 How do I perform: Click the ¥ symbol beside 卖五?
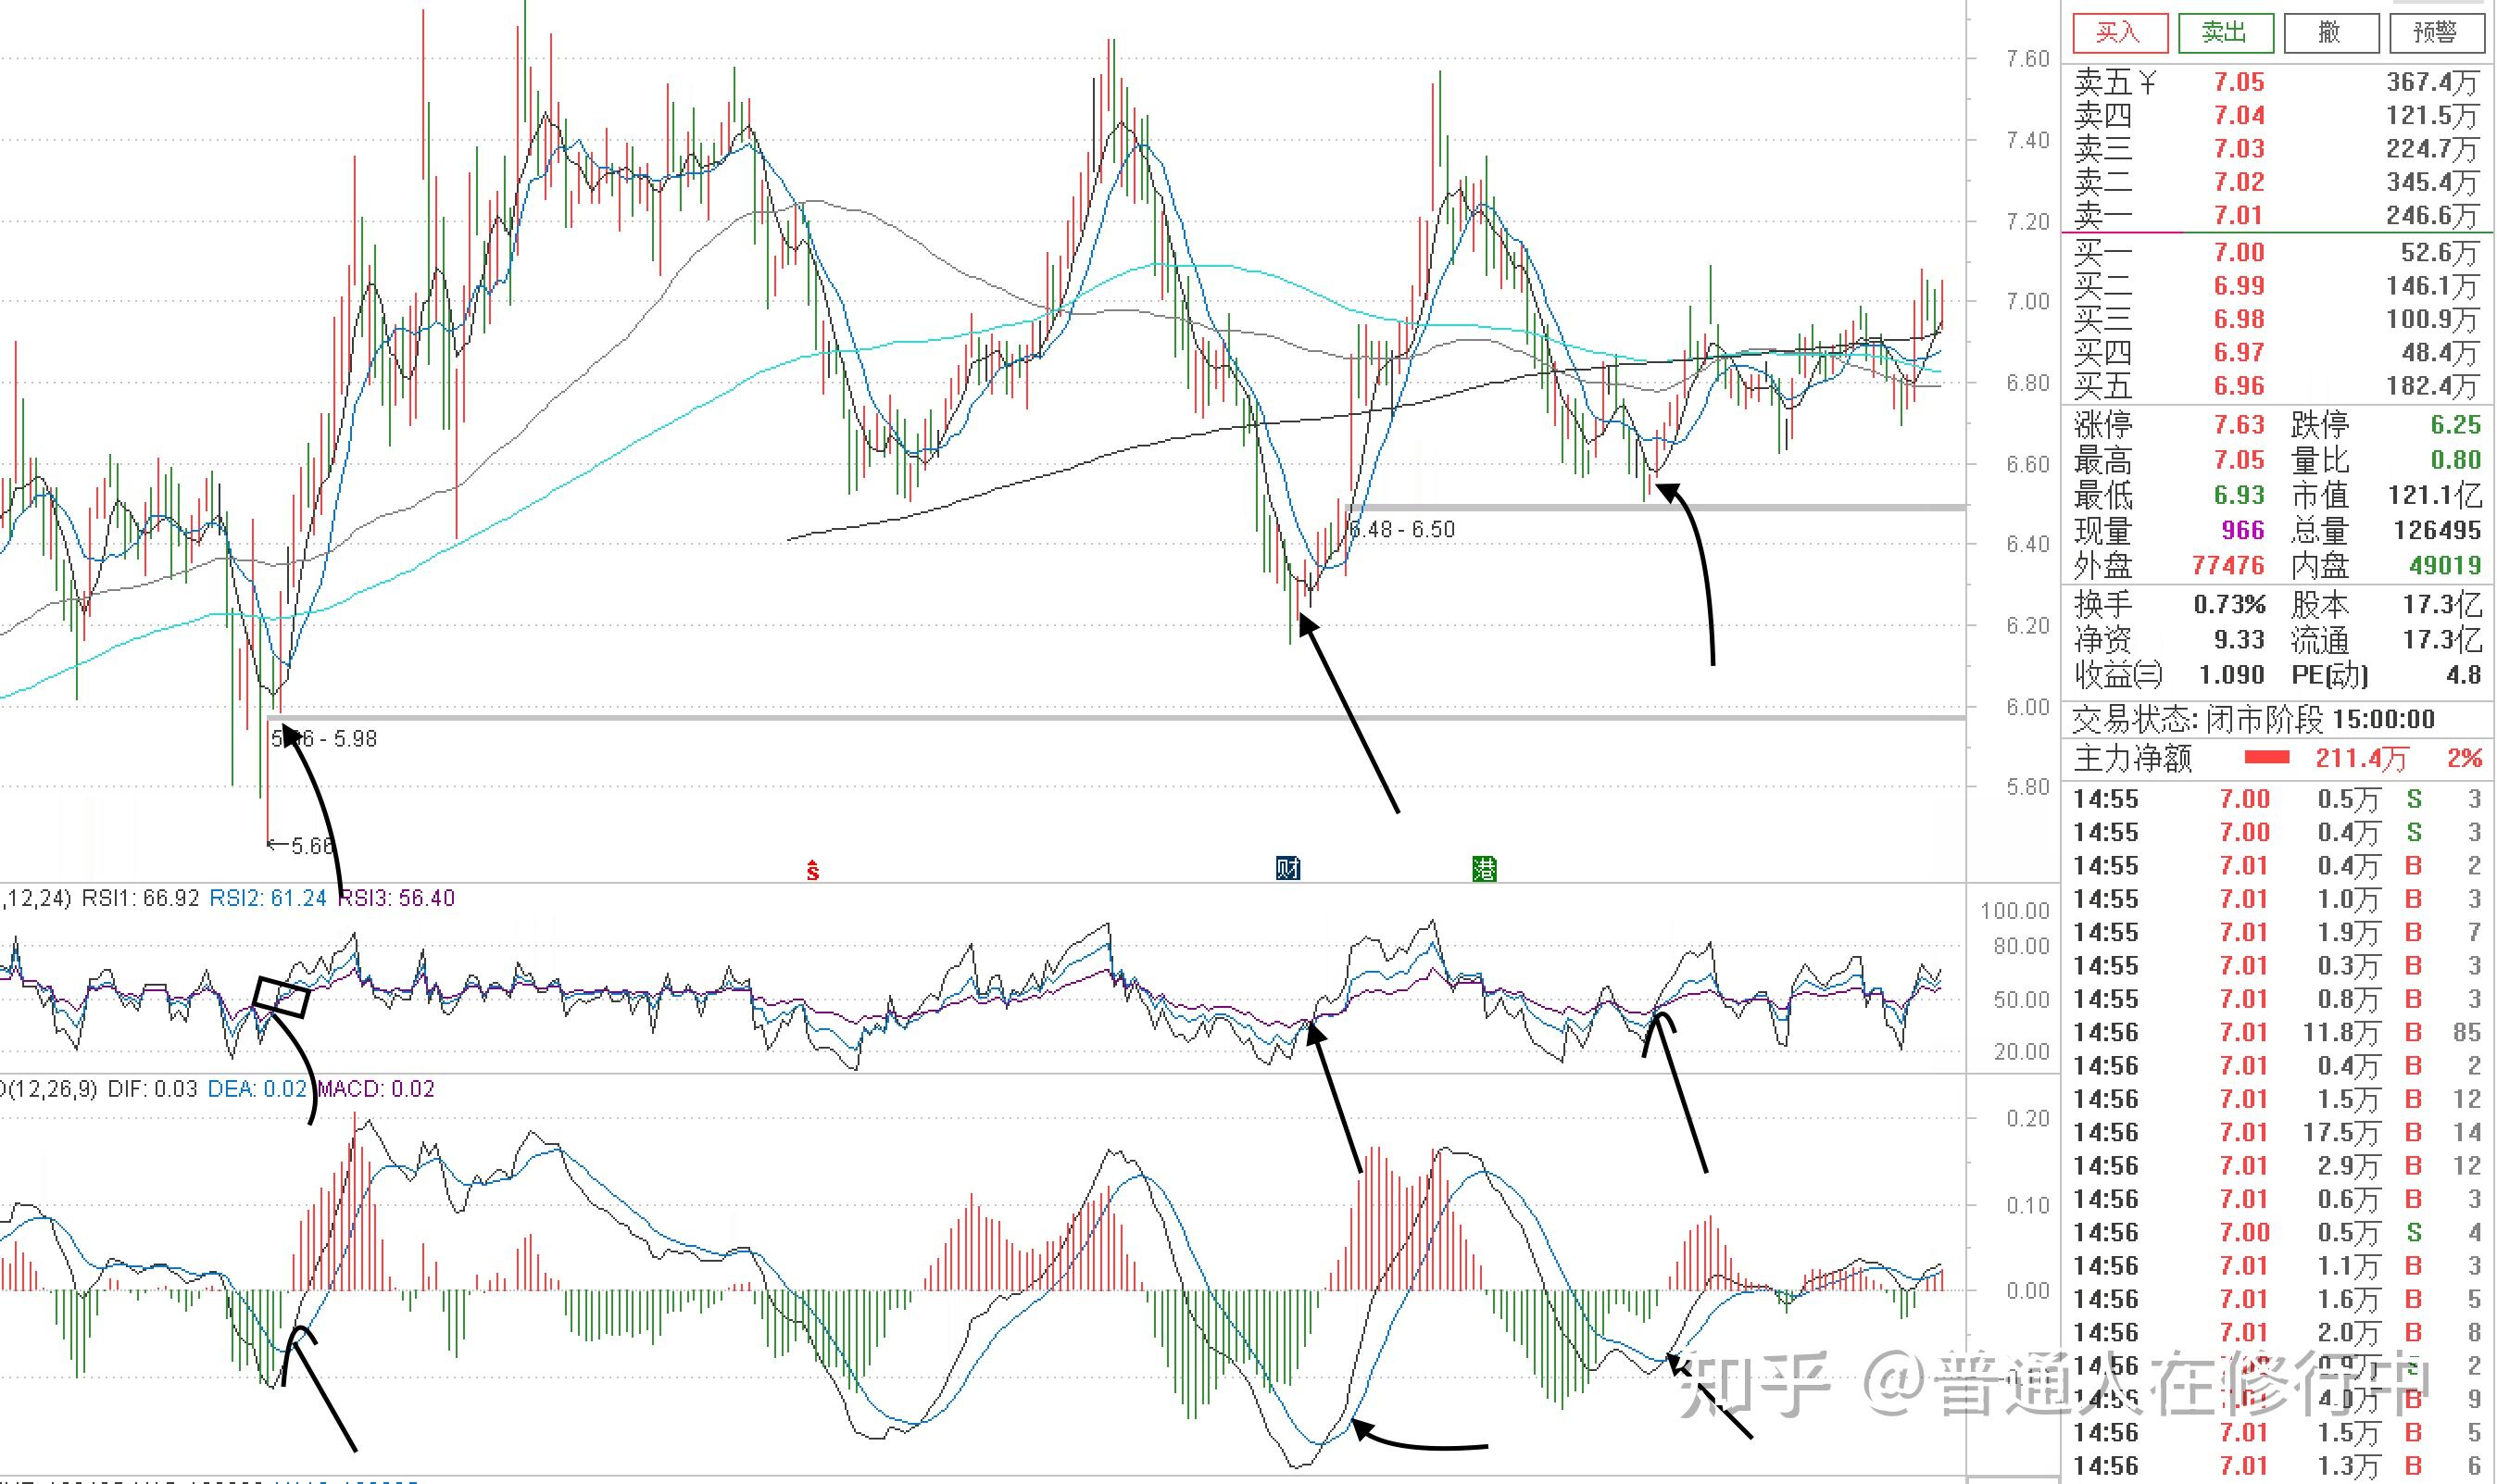[x=2147, y=82]
